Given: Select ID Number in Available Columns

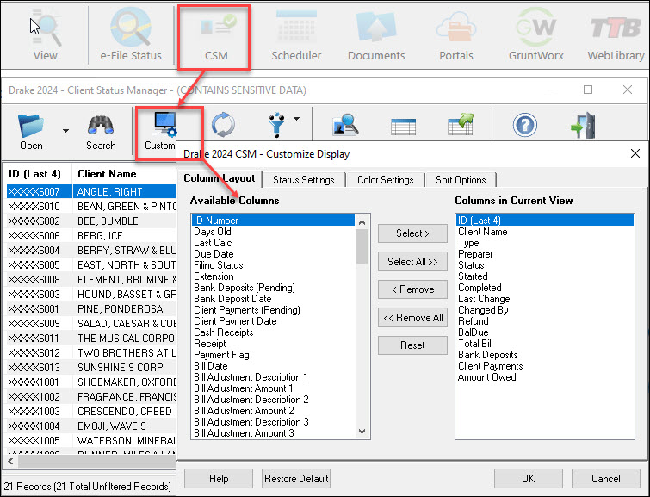Looking at the screenshot, I should click(x=273, y=221).
